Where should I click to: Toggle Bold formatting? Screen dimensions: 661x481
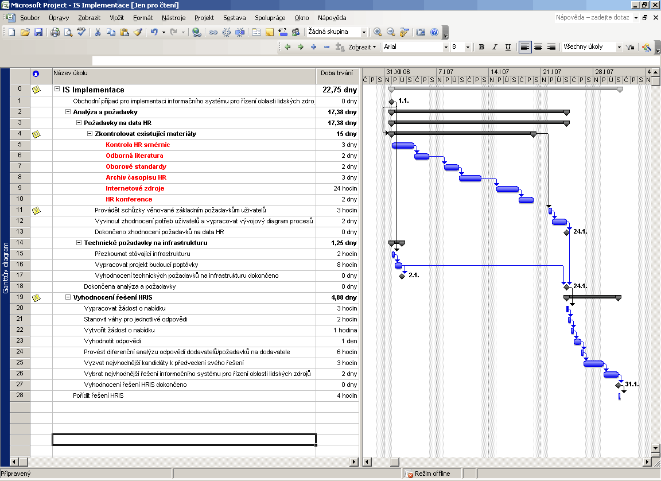click(x=481, y=47)
